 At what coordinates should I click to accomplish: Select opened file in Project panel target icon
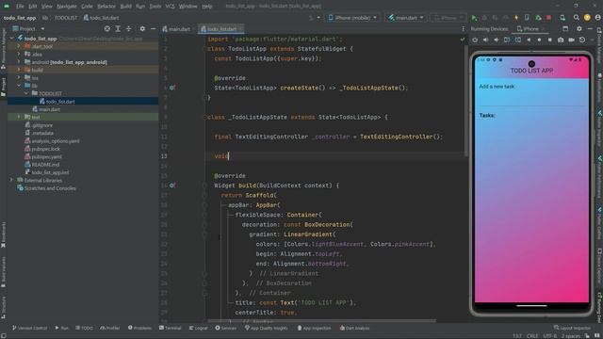(106, 29)
